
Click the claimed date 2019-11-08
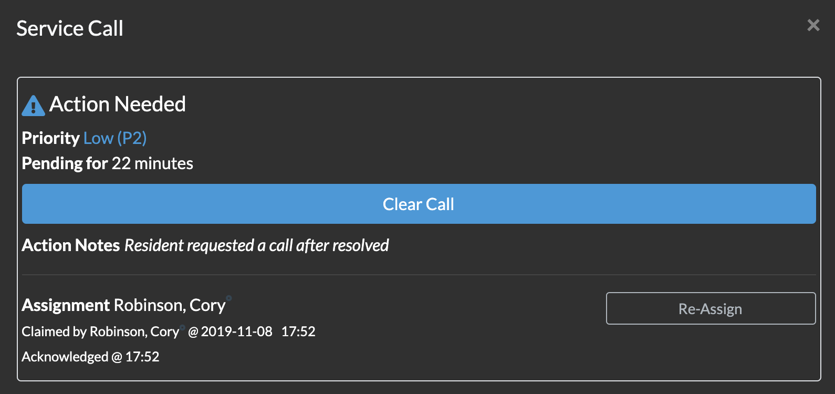(236, 331)
